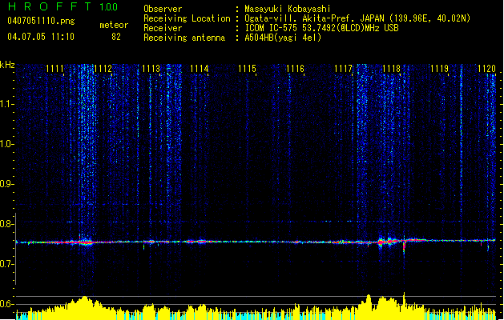
Task: Click the 1111 time marker
Action: click(54, 69)
